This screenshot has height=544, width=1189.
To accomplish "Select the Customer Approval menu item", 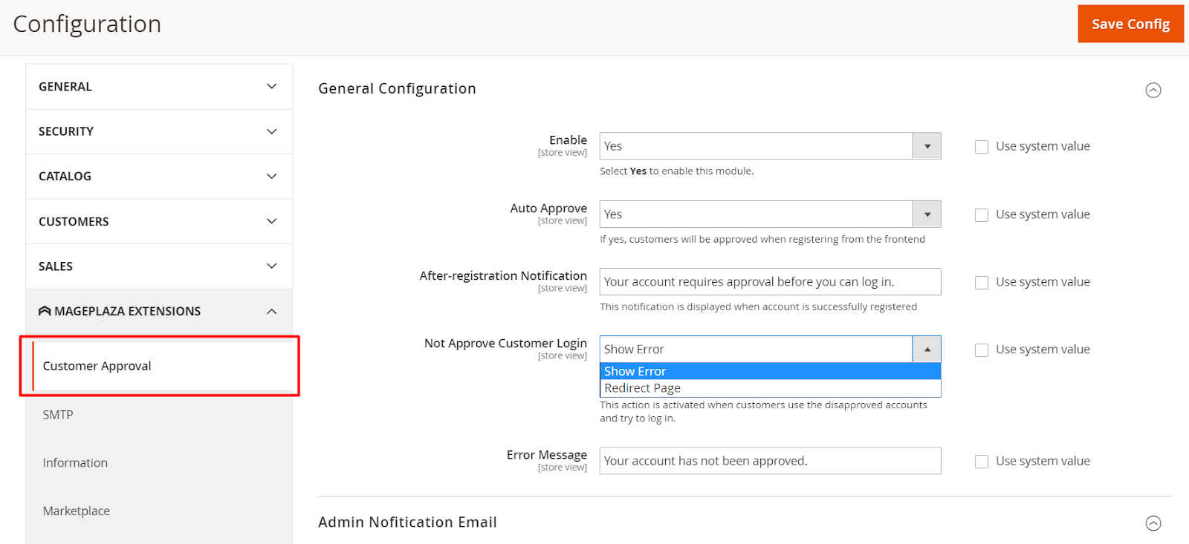I will pyautogui.click(x=97, y=366).
